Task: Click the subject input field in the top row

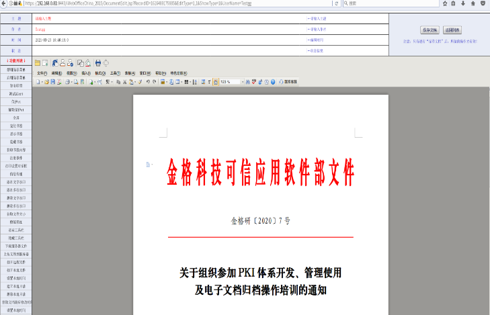Action: click(169, 18)
